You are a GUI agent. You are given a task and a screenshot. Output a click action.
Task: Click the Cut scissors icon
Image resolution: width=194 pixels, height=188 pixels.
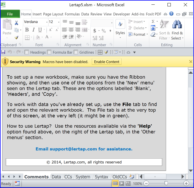(x=16, y=23)
